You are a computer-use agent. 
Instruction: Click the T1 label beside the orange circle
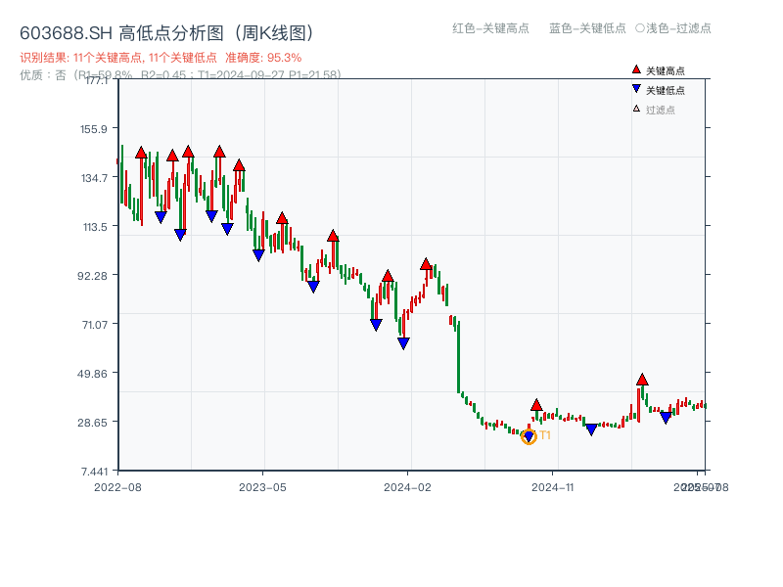coord(545,433)
